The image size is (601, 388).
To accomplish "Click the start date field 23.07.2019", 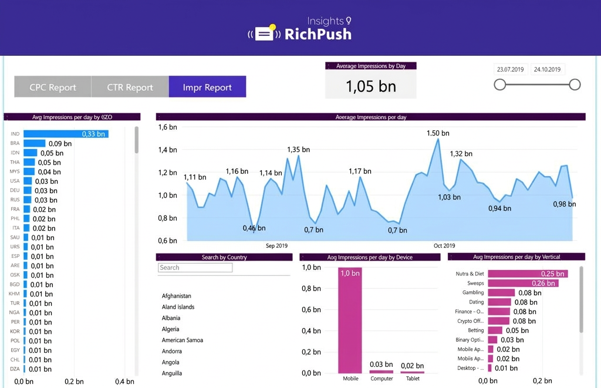I will coord(510,69).
